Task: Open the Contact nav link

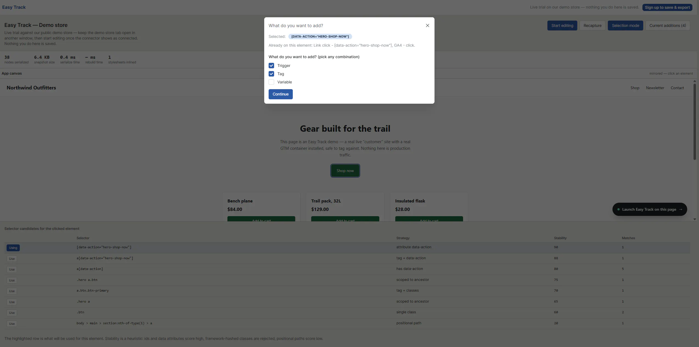Action: click(677, 88)
